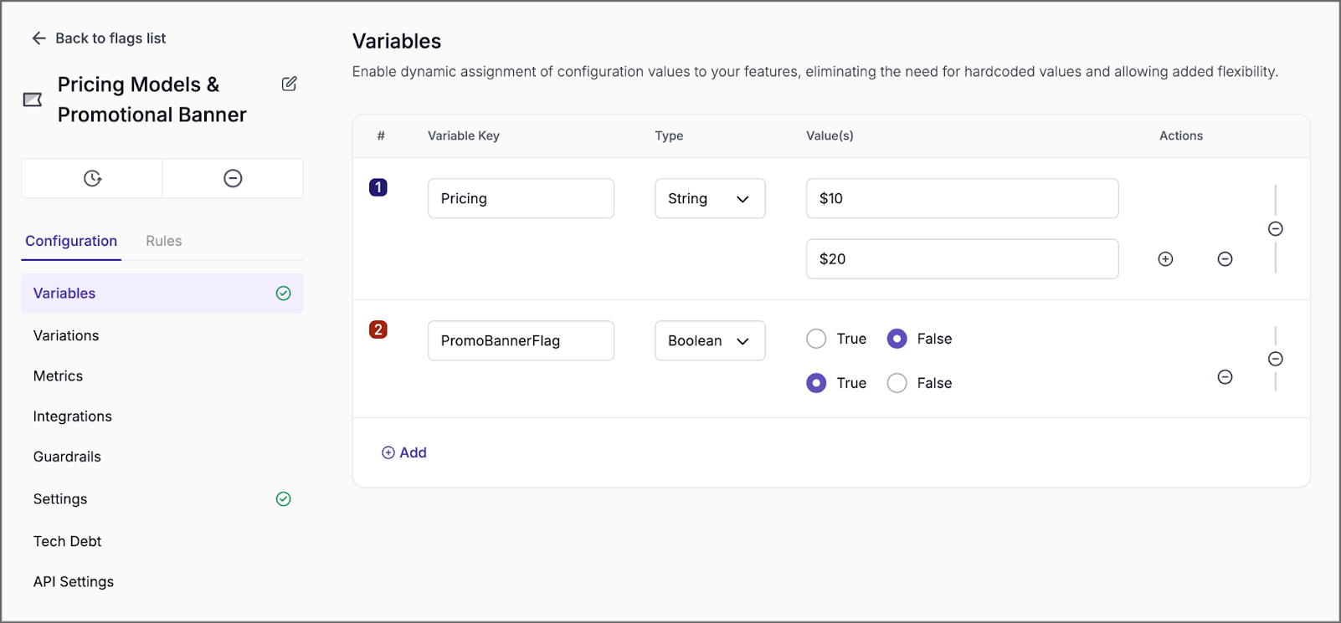The height and width of the screenshot is (623, 1341).
Task: Open Variables in the sidebar
Action: (162, 294)
